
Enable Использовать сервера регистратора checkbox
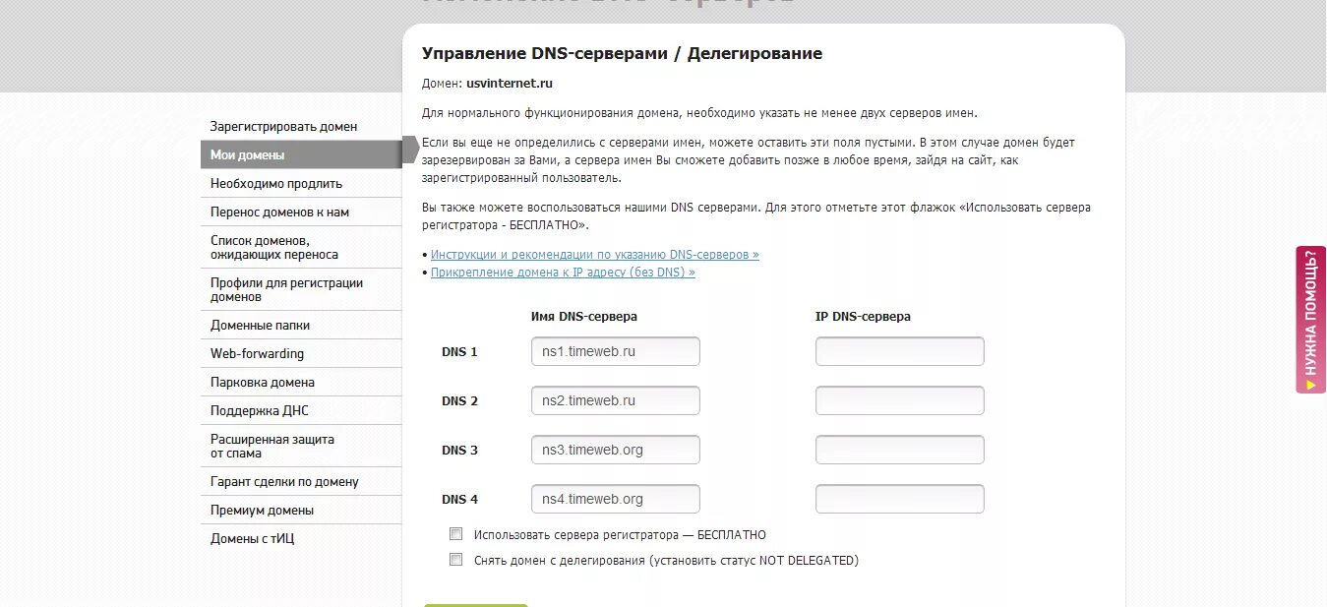[455, 534]
